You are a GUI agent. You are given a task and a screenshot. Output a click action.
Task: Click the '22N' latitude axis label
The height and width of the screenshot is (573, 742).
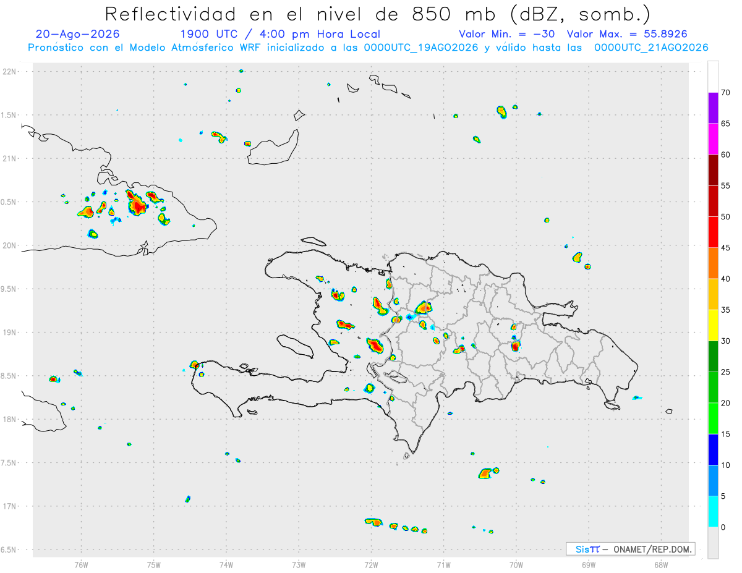[x=10, y=72]
